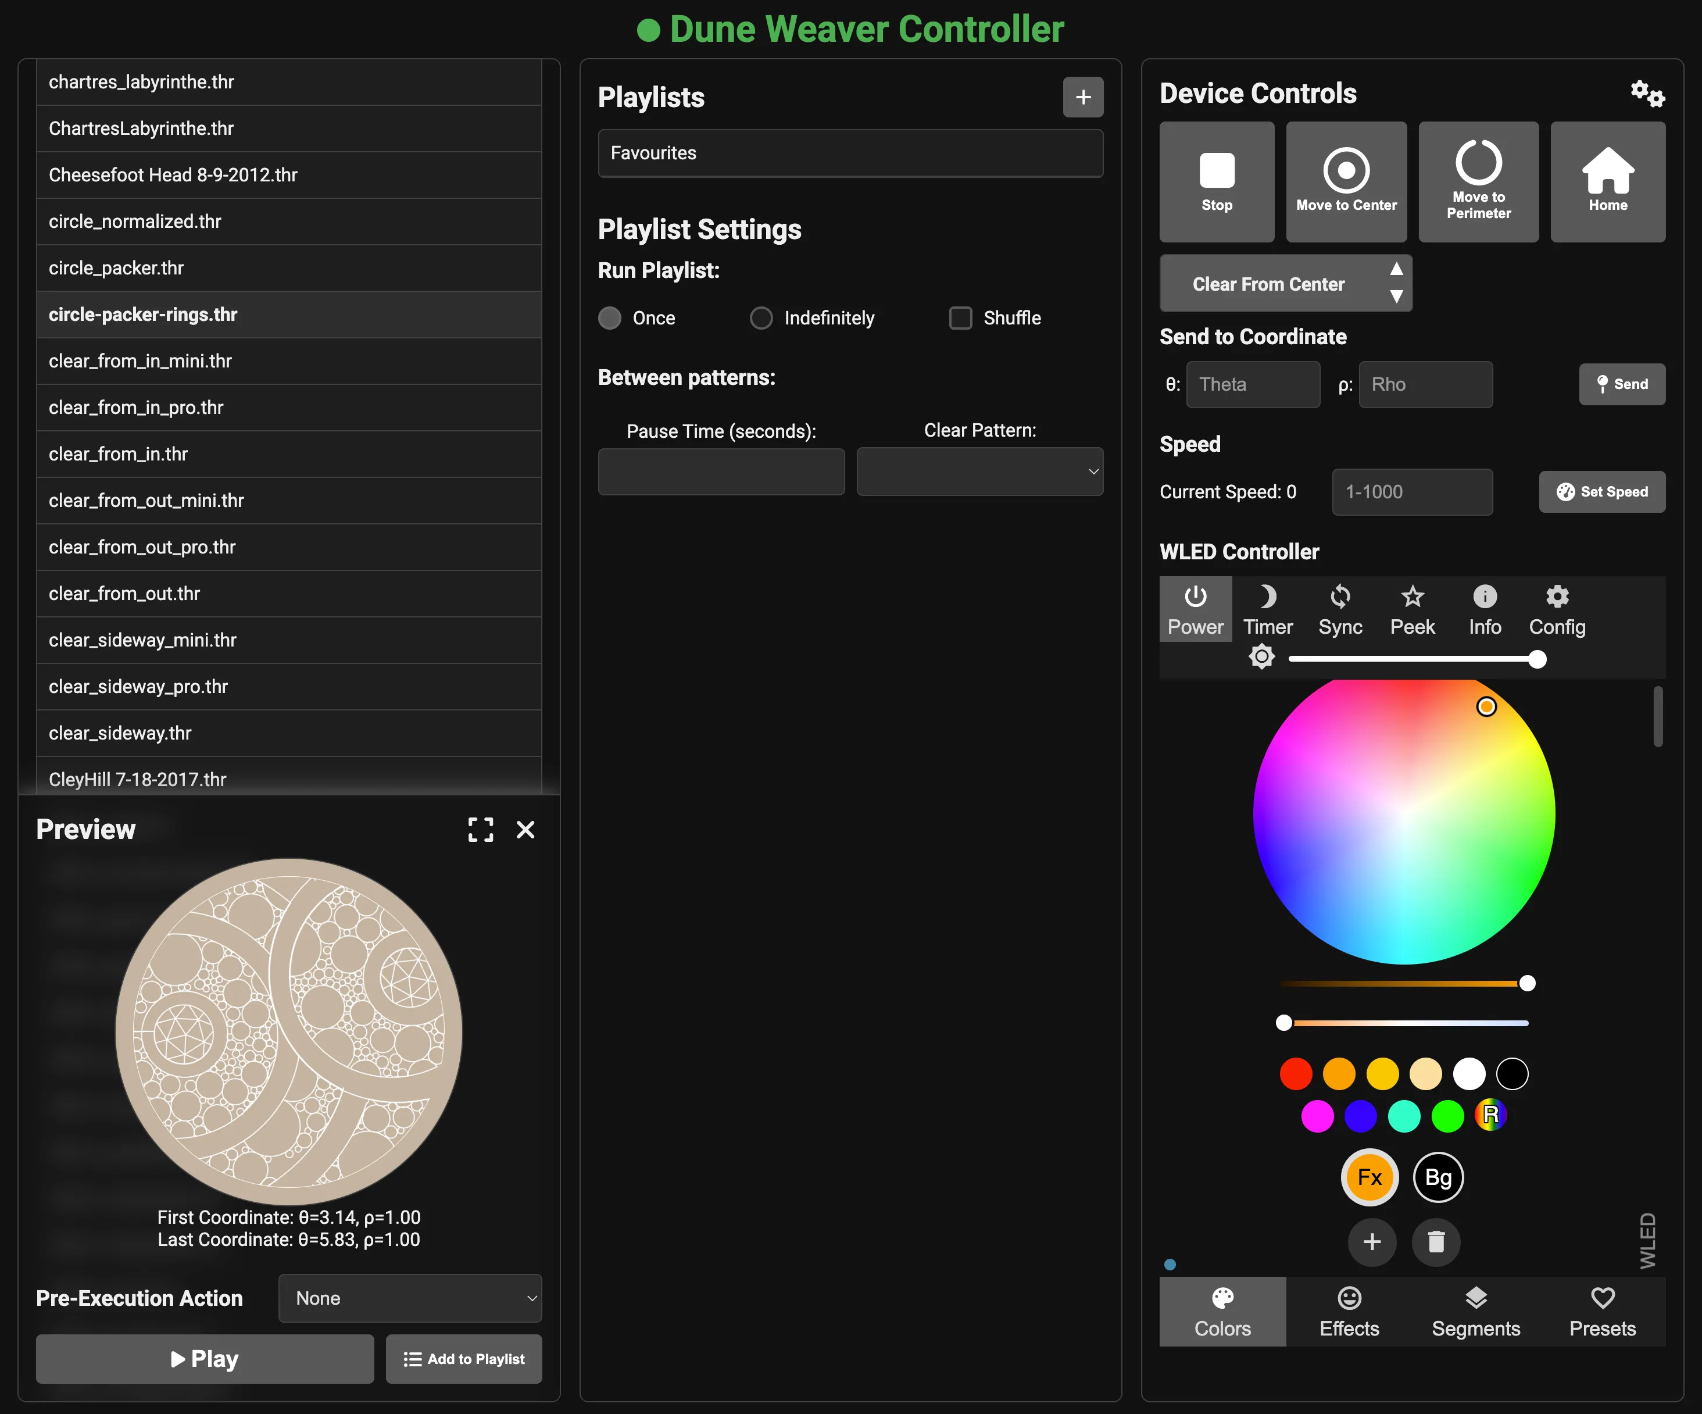
Task: Open the Clear Pattern dropdown
Action: click(x=979, y=471)
